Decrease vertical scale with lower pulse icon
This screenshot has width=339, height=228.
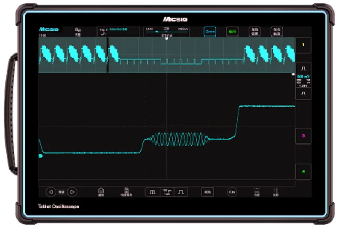click(304, 93)
